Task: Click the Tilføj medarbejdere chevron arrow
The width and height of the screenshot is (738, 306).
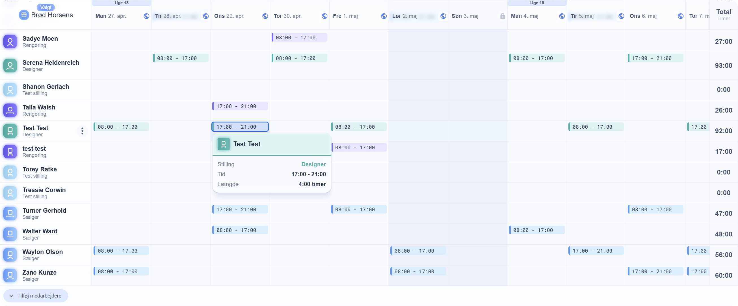Action: [x=11, y=296]
